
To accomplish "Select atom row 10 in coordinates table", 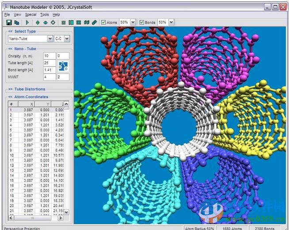I will coord(36,155).
